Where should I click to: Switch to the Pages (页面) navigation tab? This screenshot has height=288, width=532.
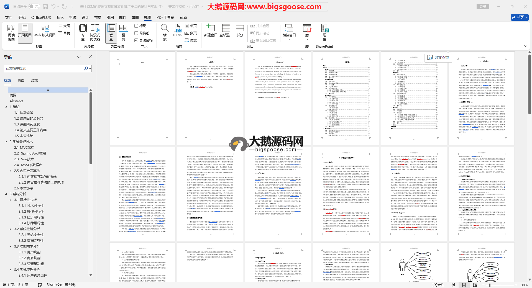[x=21, y=81]
